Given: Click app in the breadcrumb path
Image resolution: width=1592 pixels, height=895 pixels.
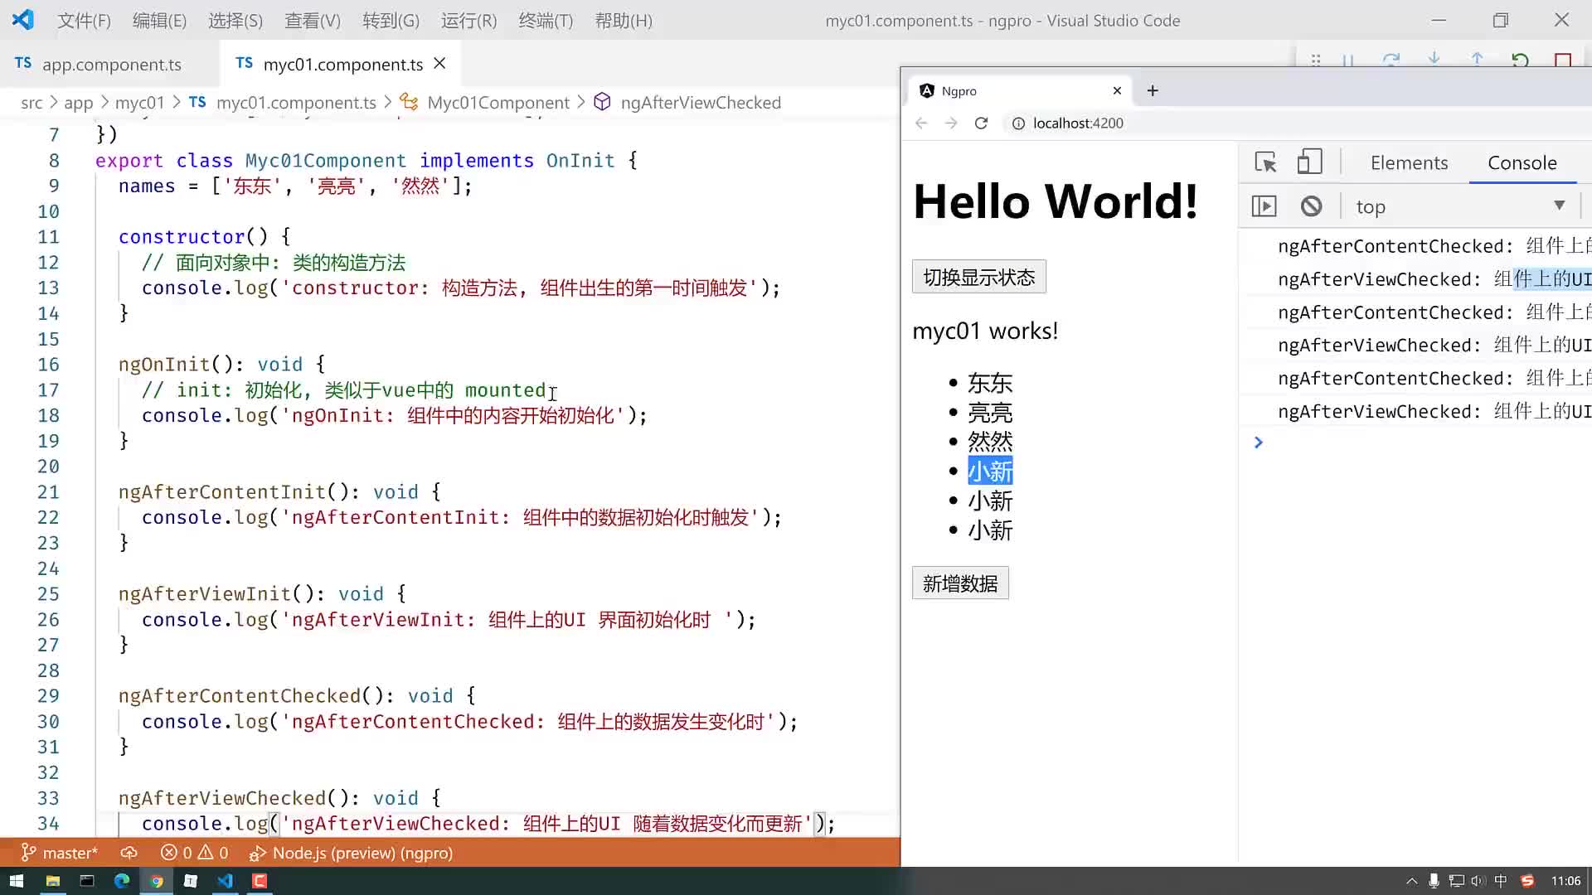Looking at the screenshot, I should coord(79,103).
